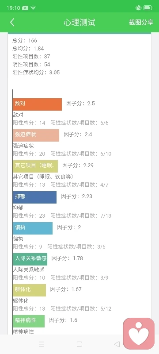This screenshot has height=354, width=159.
Task: Select the green 精神病性 bar
Action: 29,321
